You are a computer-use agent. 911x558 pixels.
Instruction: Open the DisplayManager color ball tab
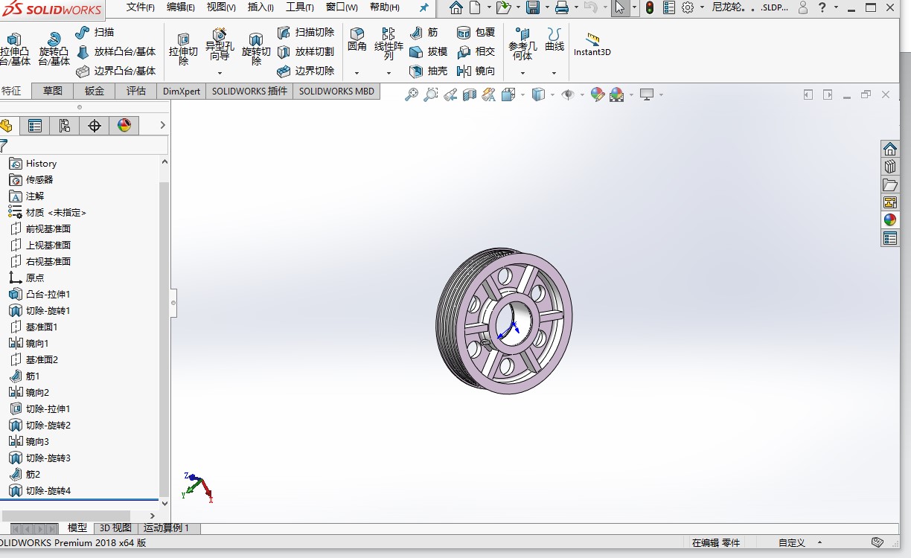[124, 126]
